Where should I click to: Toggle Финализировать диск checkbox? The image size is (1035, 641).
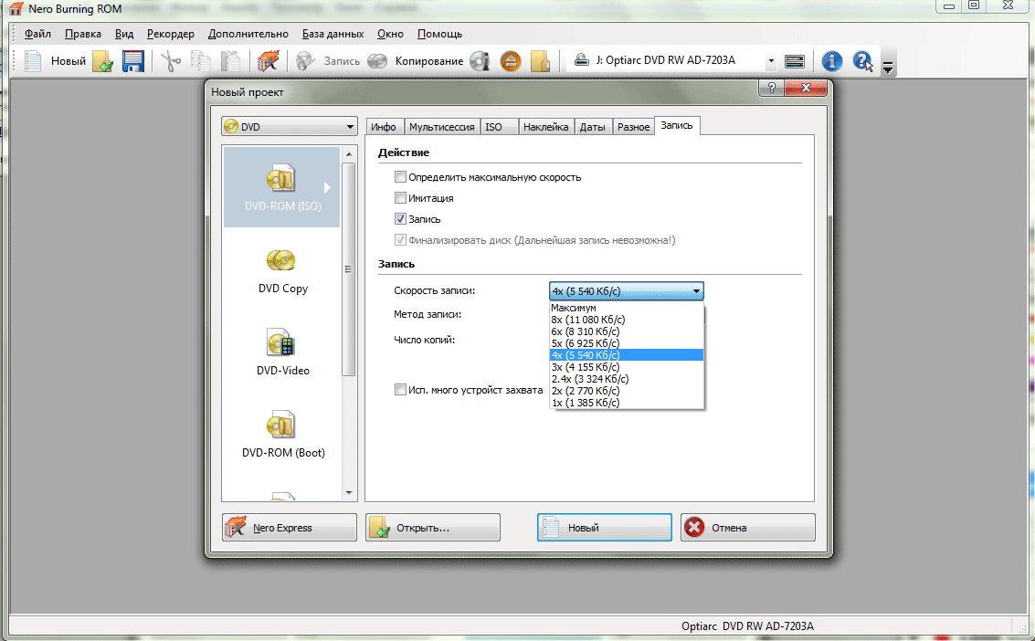point(400,240)
